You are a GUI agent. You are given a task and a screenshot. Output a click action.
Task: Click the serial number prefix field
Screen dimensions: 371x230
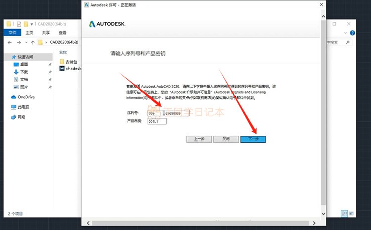pos(155,113)
